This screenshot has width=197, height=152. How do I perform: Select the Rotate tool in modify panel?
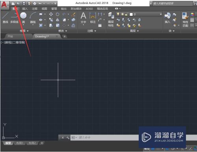[58, 14]
